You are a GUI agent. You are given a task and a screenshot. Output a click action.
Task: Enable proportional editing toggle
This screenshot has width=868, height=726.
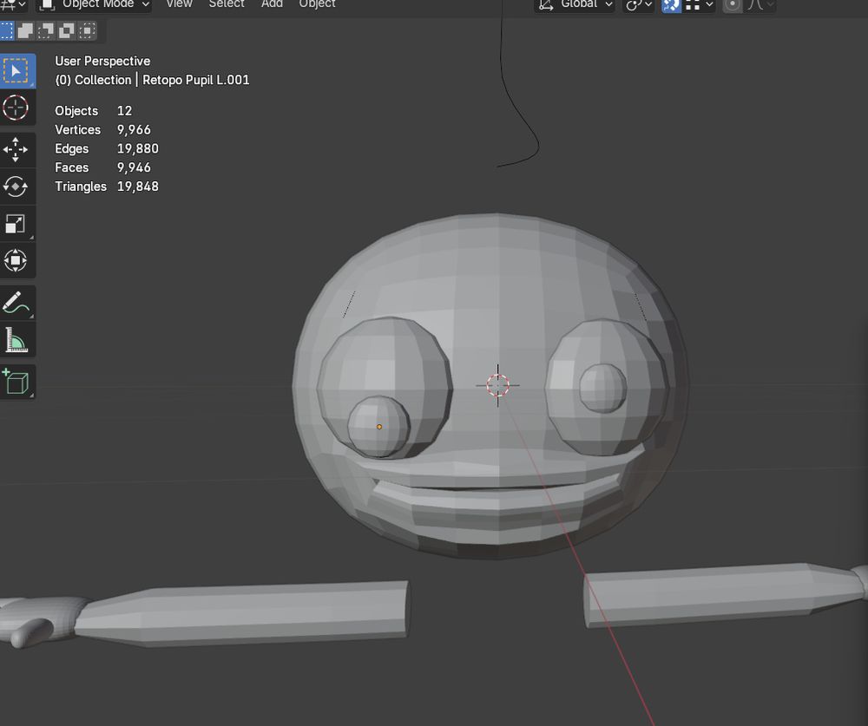click(733, 5)
